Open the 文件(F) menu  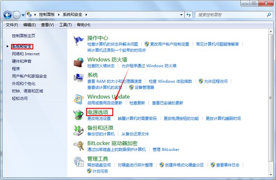tap(12, 25)
